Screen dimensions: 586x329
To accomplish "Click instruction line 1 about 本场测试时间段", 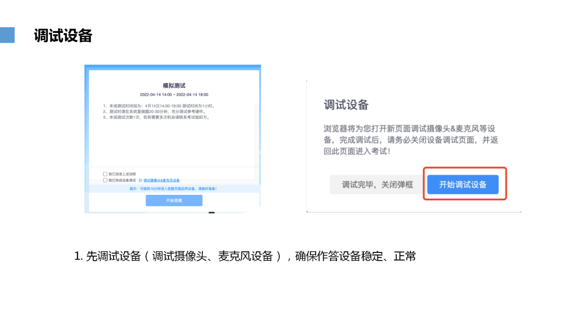I will [160, 106].
